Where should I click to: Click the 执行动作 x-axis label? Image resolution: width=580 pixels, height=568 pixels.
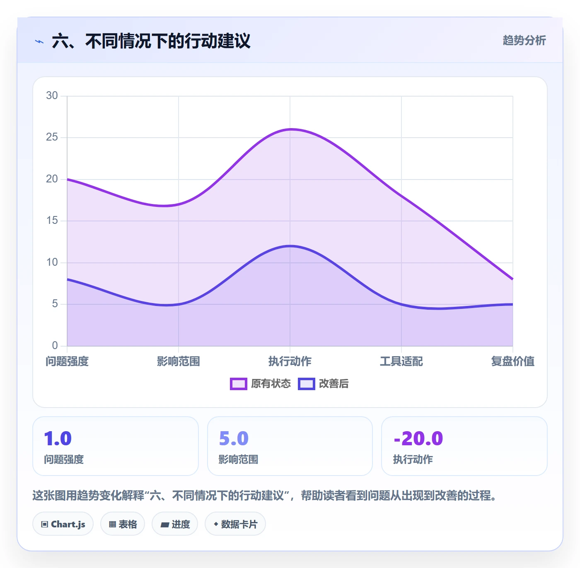pos(290,362)
